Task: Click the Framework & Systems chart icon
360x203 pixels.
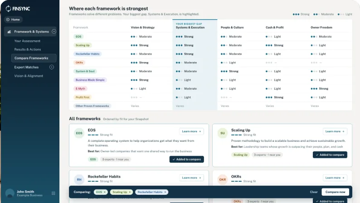Action: [9, 32]
